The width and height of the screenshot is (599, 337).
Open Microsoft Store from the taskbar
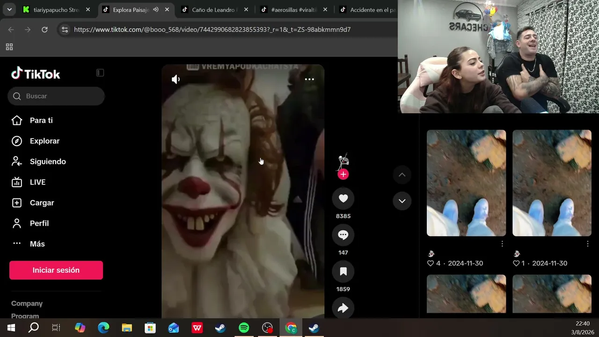pyautogui.click(x=150, y=328)
